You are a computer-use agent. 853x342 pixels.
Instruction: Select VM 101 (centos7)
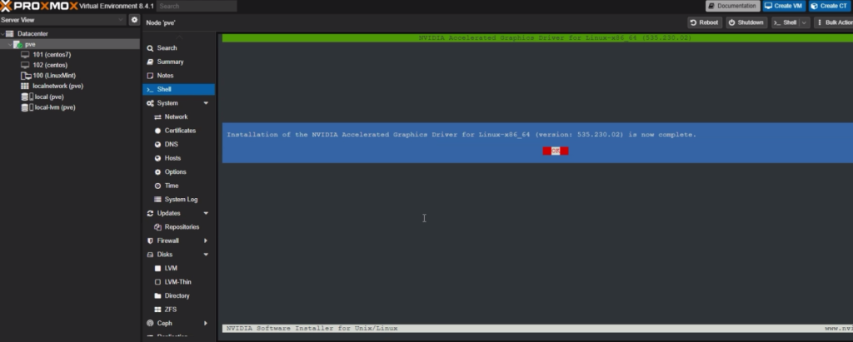tap(52, 55)
